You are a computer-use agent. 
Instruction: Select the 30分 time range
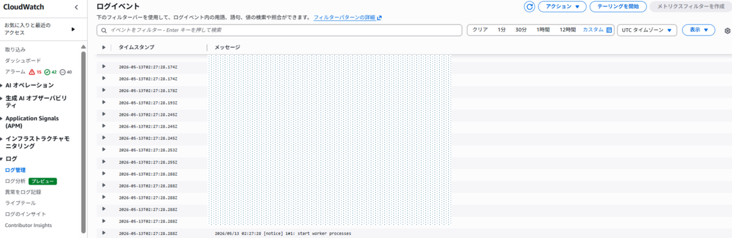coord(521,30)
